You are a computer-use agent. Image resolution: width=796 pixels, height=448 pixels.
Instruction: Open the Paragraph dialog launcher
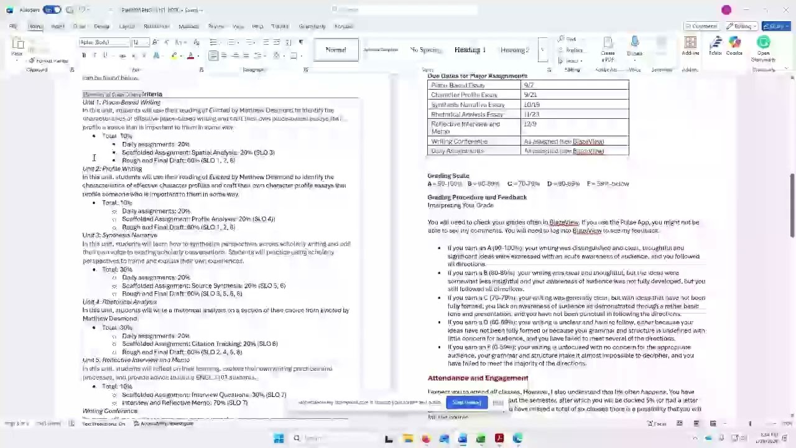point(306,70)
